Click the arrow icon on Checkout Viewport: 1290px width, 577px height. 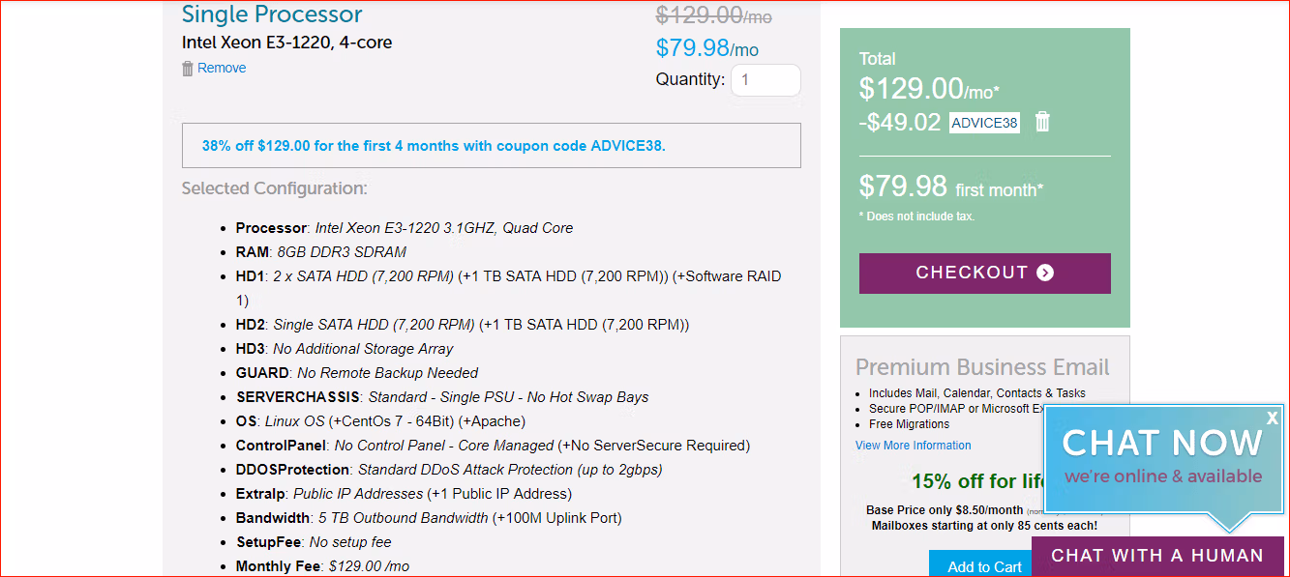point(1045,273)
